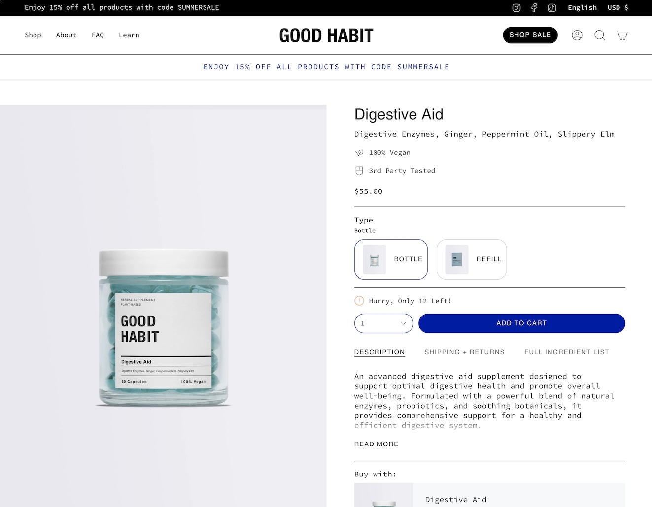The width and height of the screenshot is (652, 507).
Task: Open the Facebook social icon
Action: coord(534,8)
